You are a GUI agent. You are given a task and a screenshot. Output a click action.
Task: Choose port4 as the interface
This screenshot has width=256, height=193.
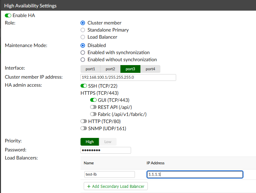click(150, 69)
